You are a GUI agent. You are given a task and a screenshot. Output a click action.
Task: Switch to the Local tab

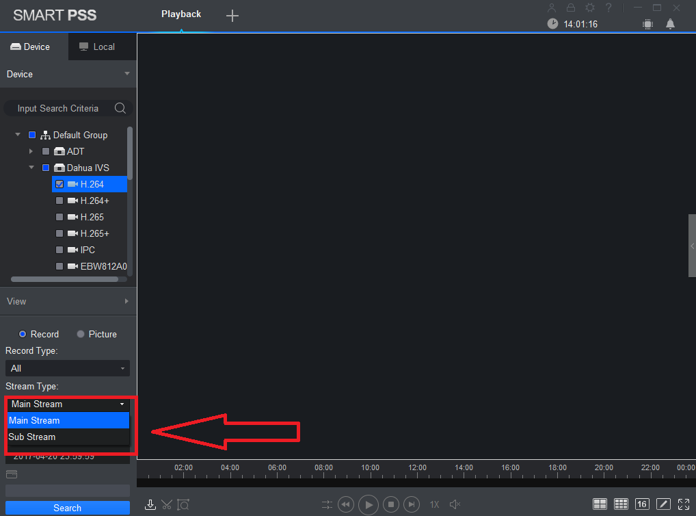(x=97, y=47)
